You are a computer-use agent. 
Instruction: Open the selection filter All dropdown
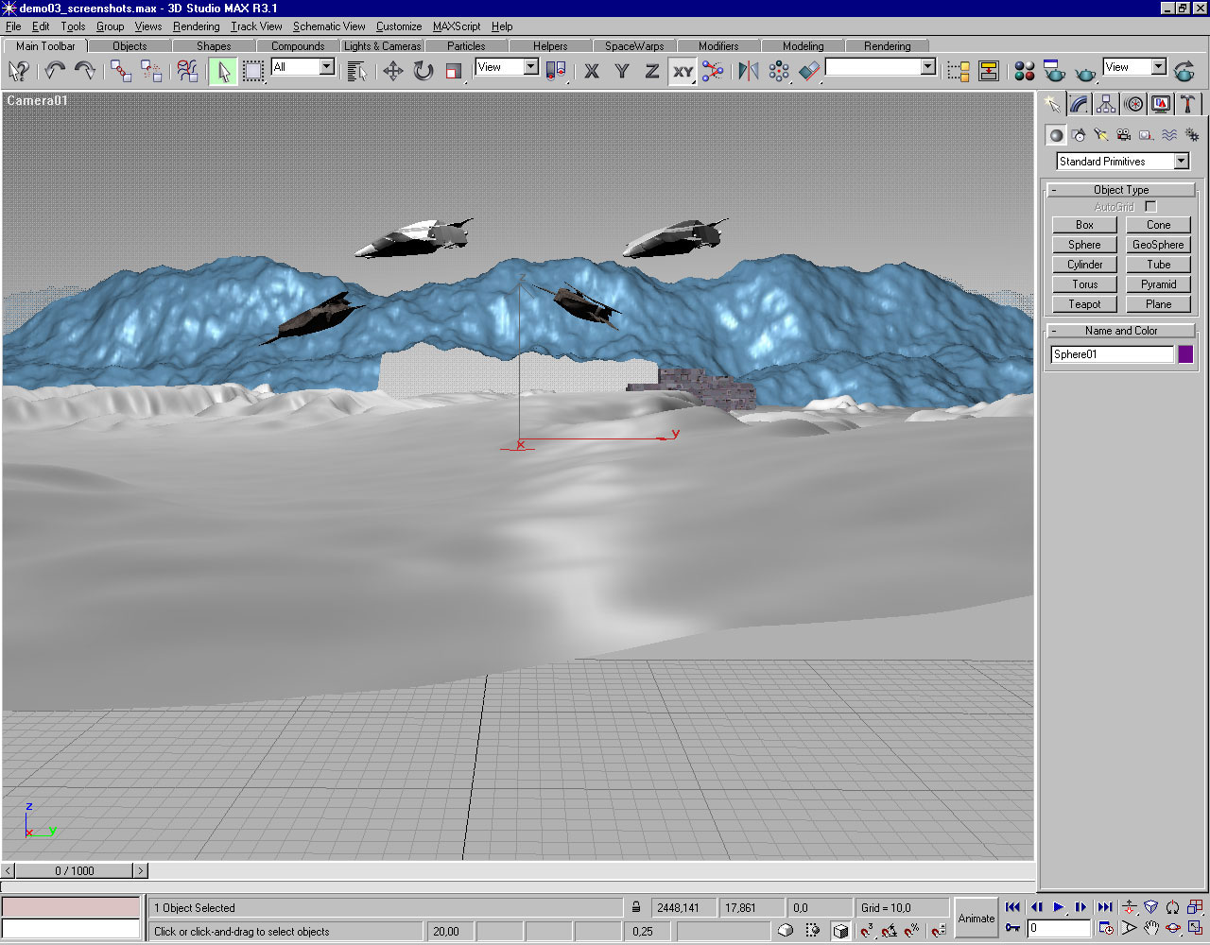coord(326,67)
